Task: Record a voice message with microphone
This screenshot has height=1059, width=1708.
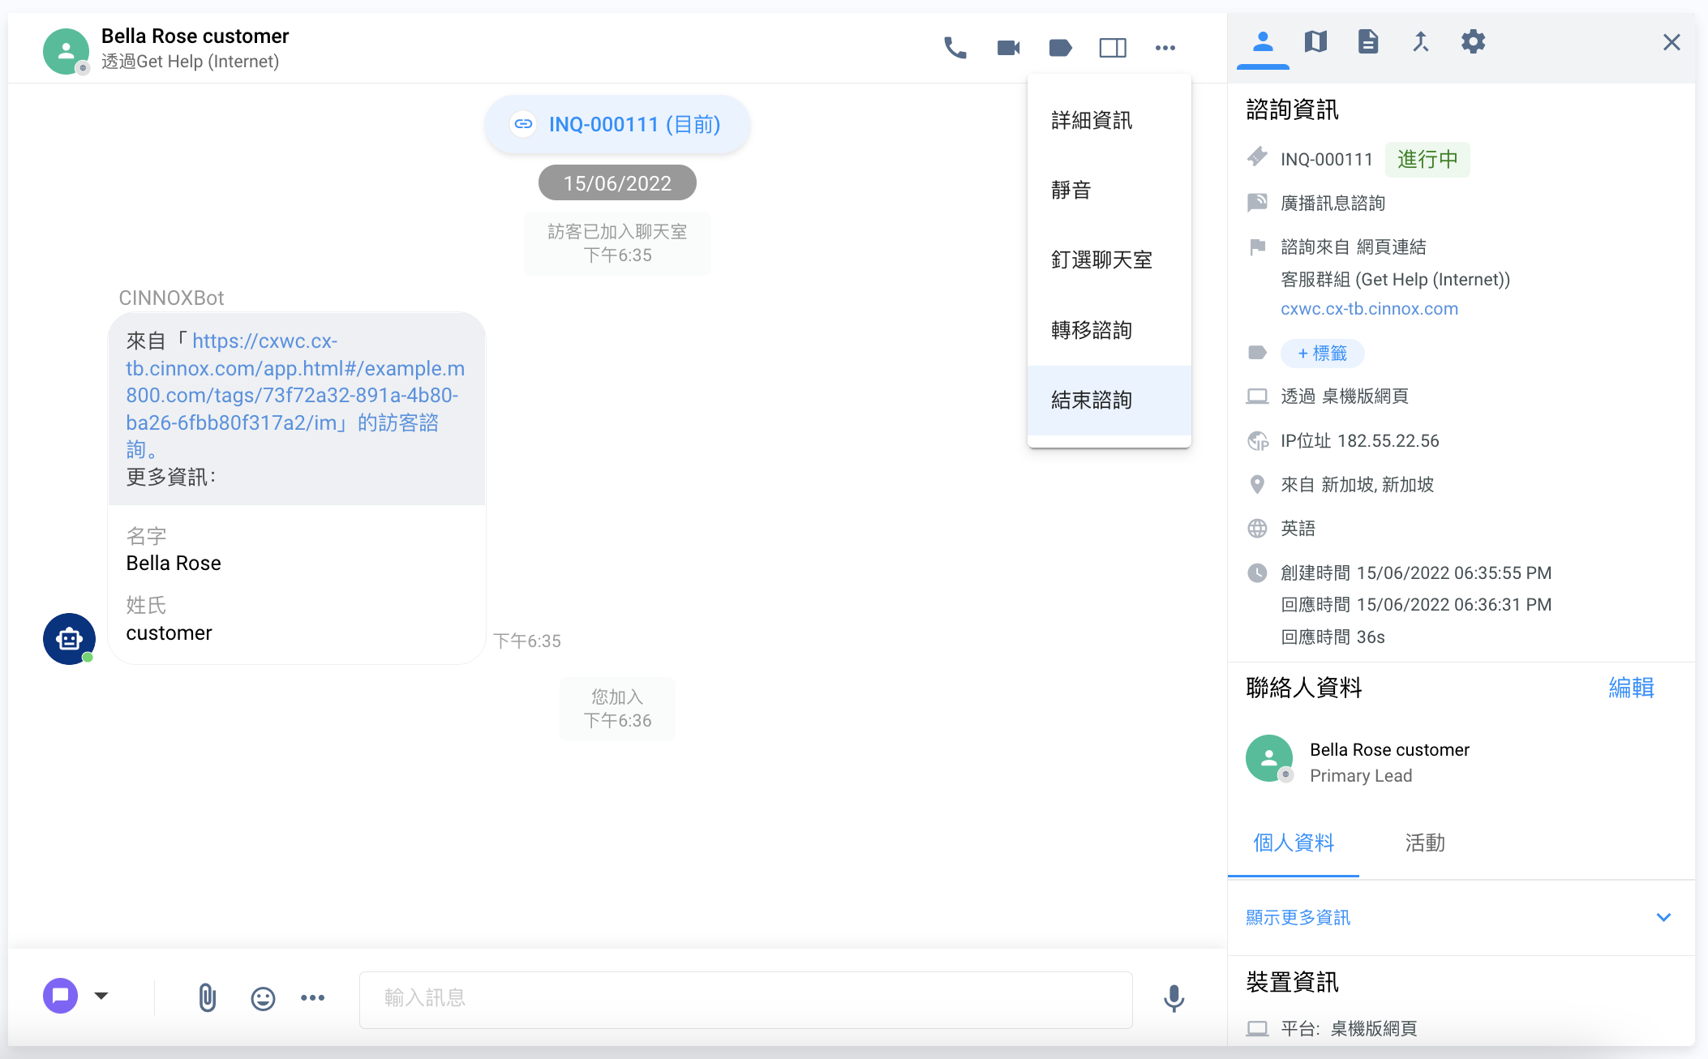Action: pyautogui.click(x=1174, y=998)
